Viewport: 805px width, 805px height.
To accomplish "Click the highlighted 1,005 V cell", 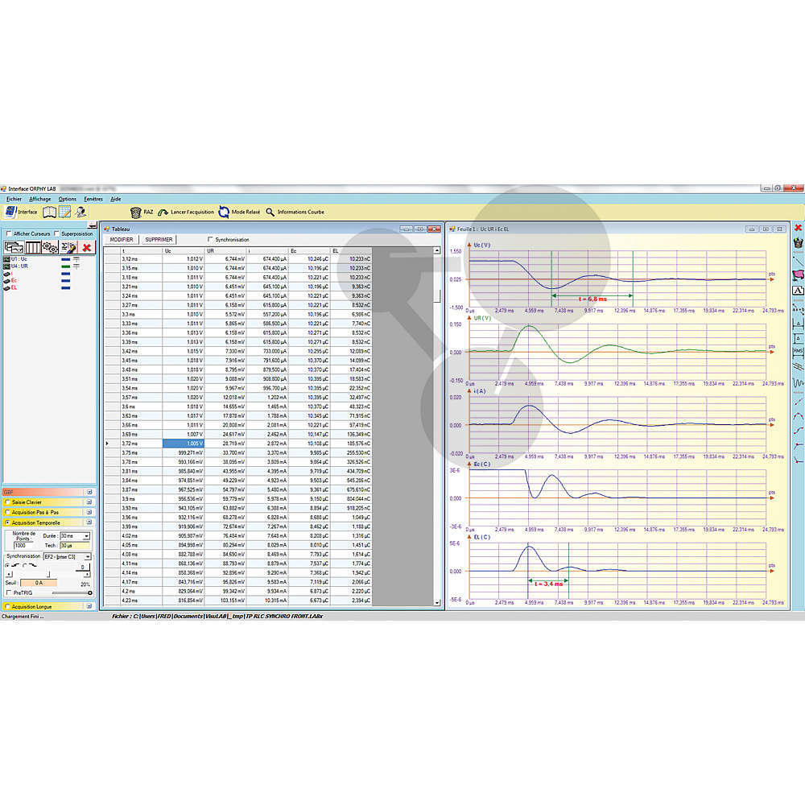I will 184,443.
